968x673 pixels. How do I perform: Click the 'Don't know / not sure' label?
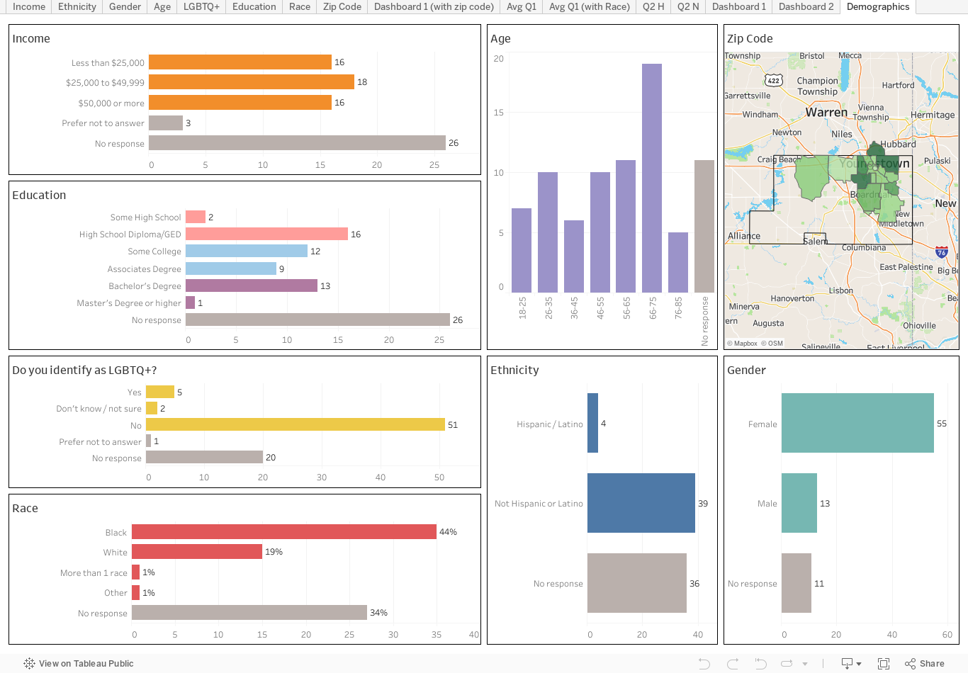coord(99,409)
